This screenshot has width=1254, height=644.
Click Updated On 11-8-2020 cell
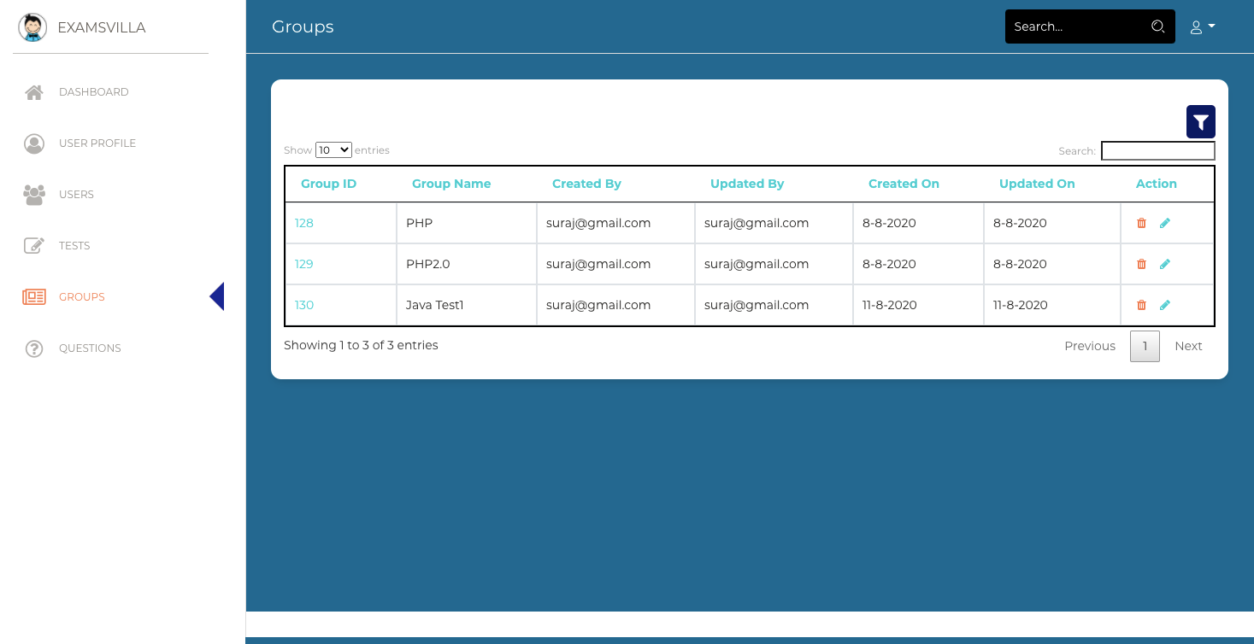tap(1052, 305)
